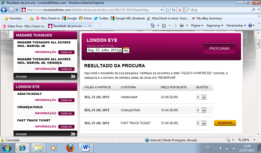Collapse Madame Tussauds panel with Fechar arrows
Viewport: 261px width, 153px height.
(73, 76)
